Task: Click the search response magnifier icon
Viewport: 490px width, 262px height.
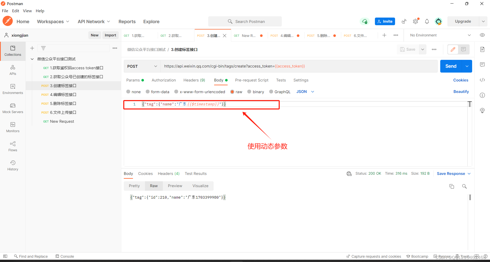Action: tap(464, 186)
